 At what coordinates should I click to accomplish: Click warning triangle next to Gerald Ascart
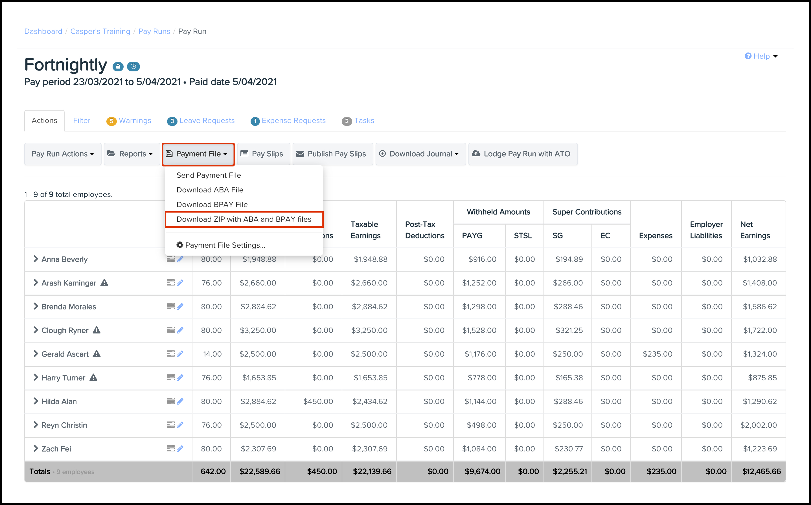(97, 354)
